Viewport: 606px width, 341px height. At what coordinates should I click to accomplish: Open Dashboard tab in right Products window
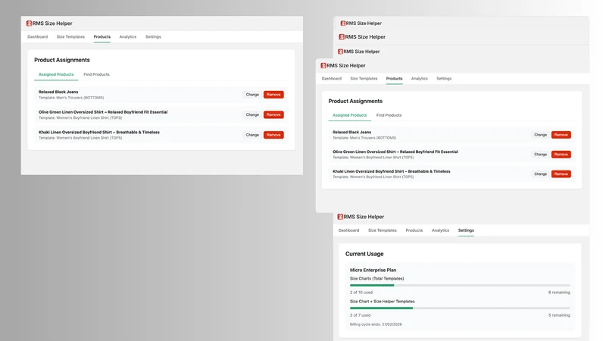point(332,79)
